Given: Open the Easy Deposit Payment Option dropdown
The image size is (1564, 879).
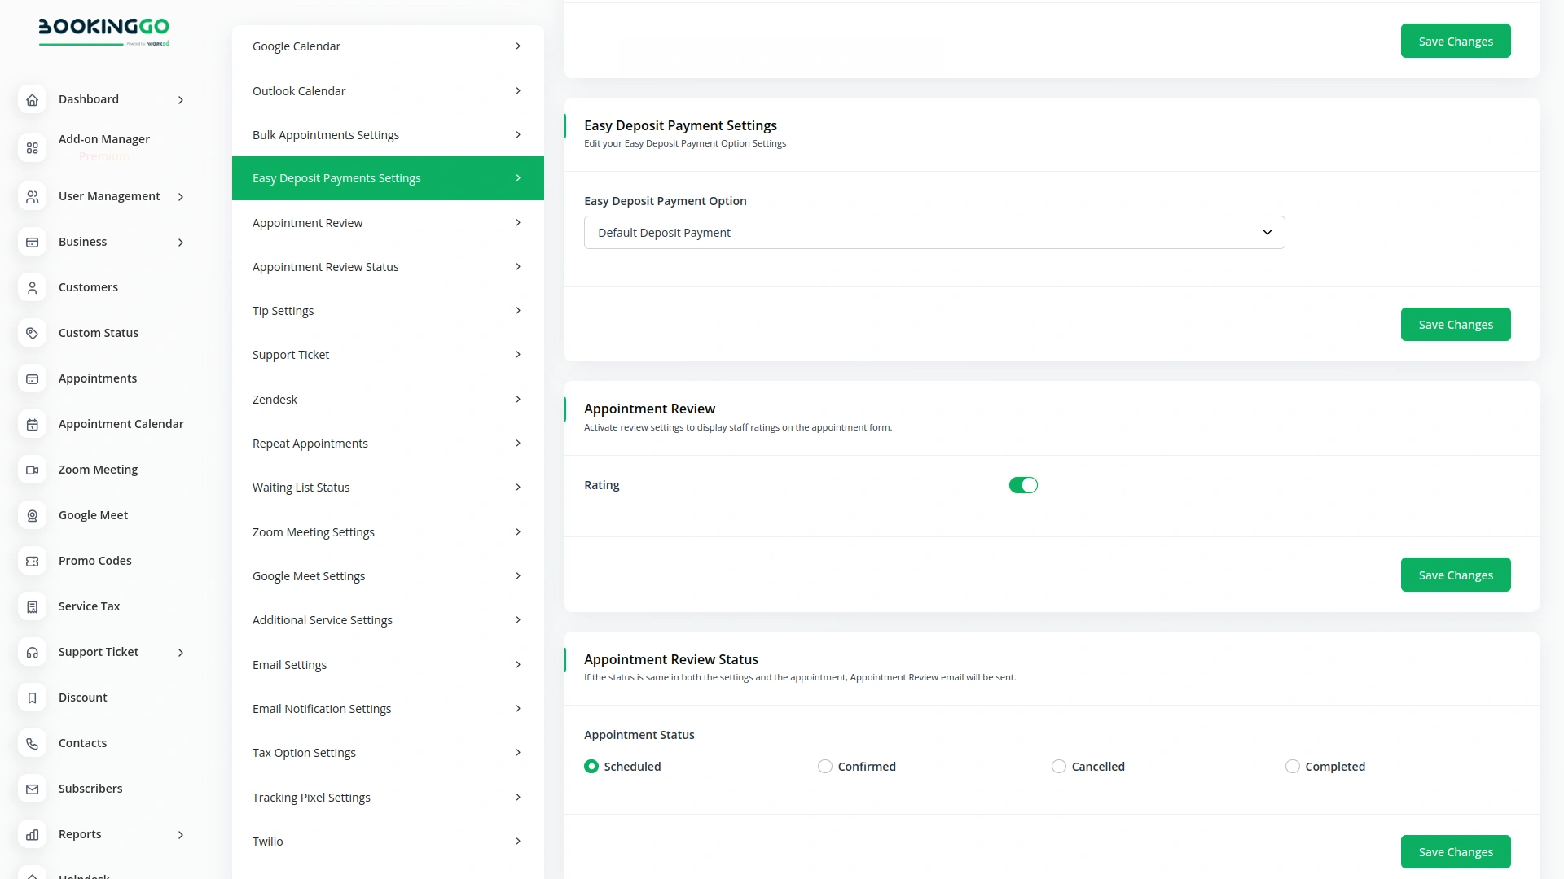Looking at the screenshot, I should 934,232.
